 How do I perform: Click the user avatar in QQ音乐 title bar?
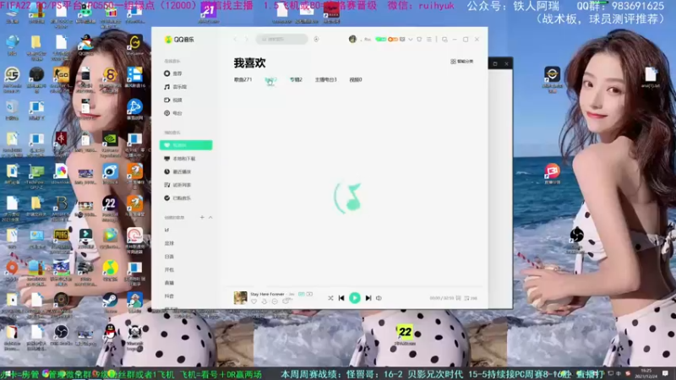(x=352, y=39)
